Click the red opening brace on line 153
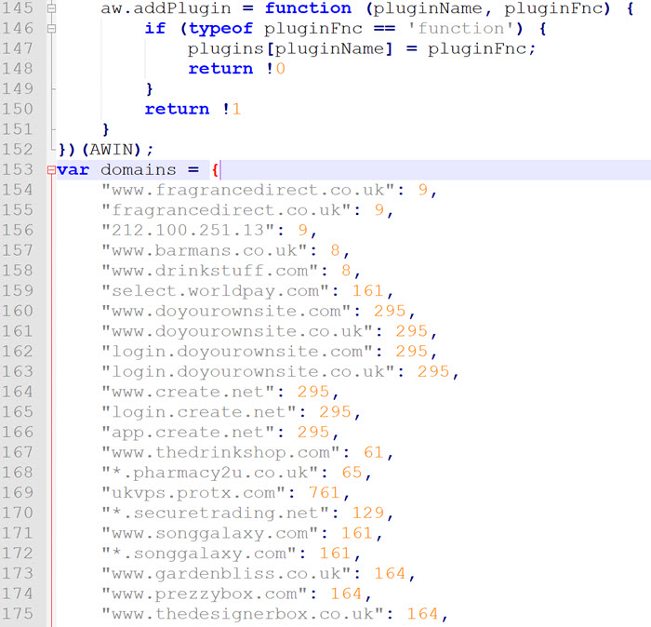 pyautogui.click(x=215, y=170)
